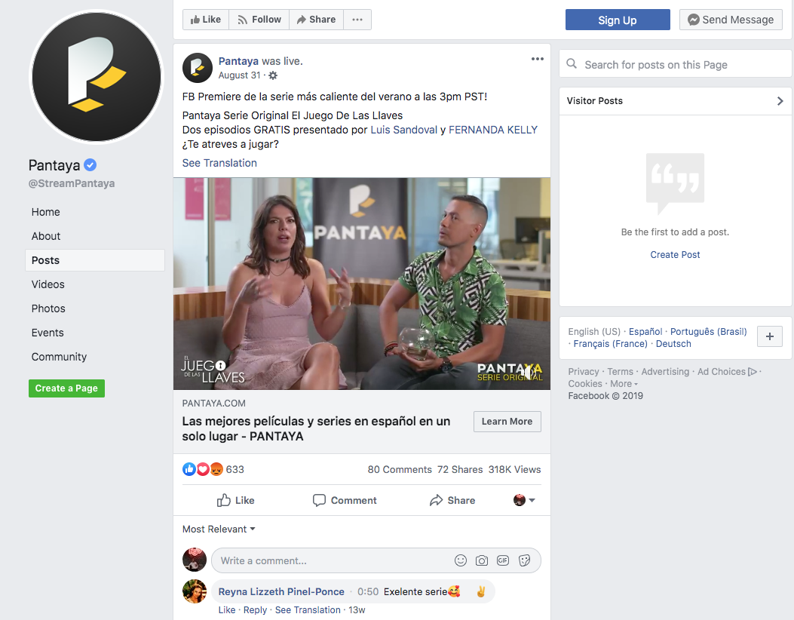This screenshot has height=620, width=794.
Task: View the 633 reactions list
Action: 235,470
